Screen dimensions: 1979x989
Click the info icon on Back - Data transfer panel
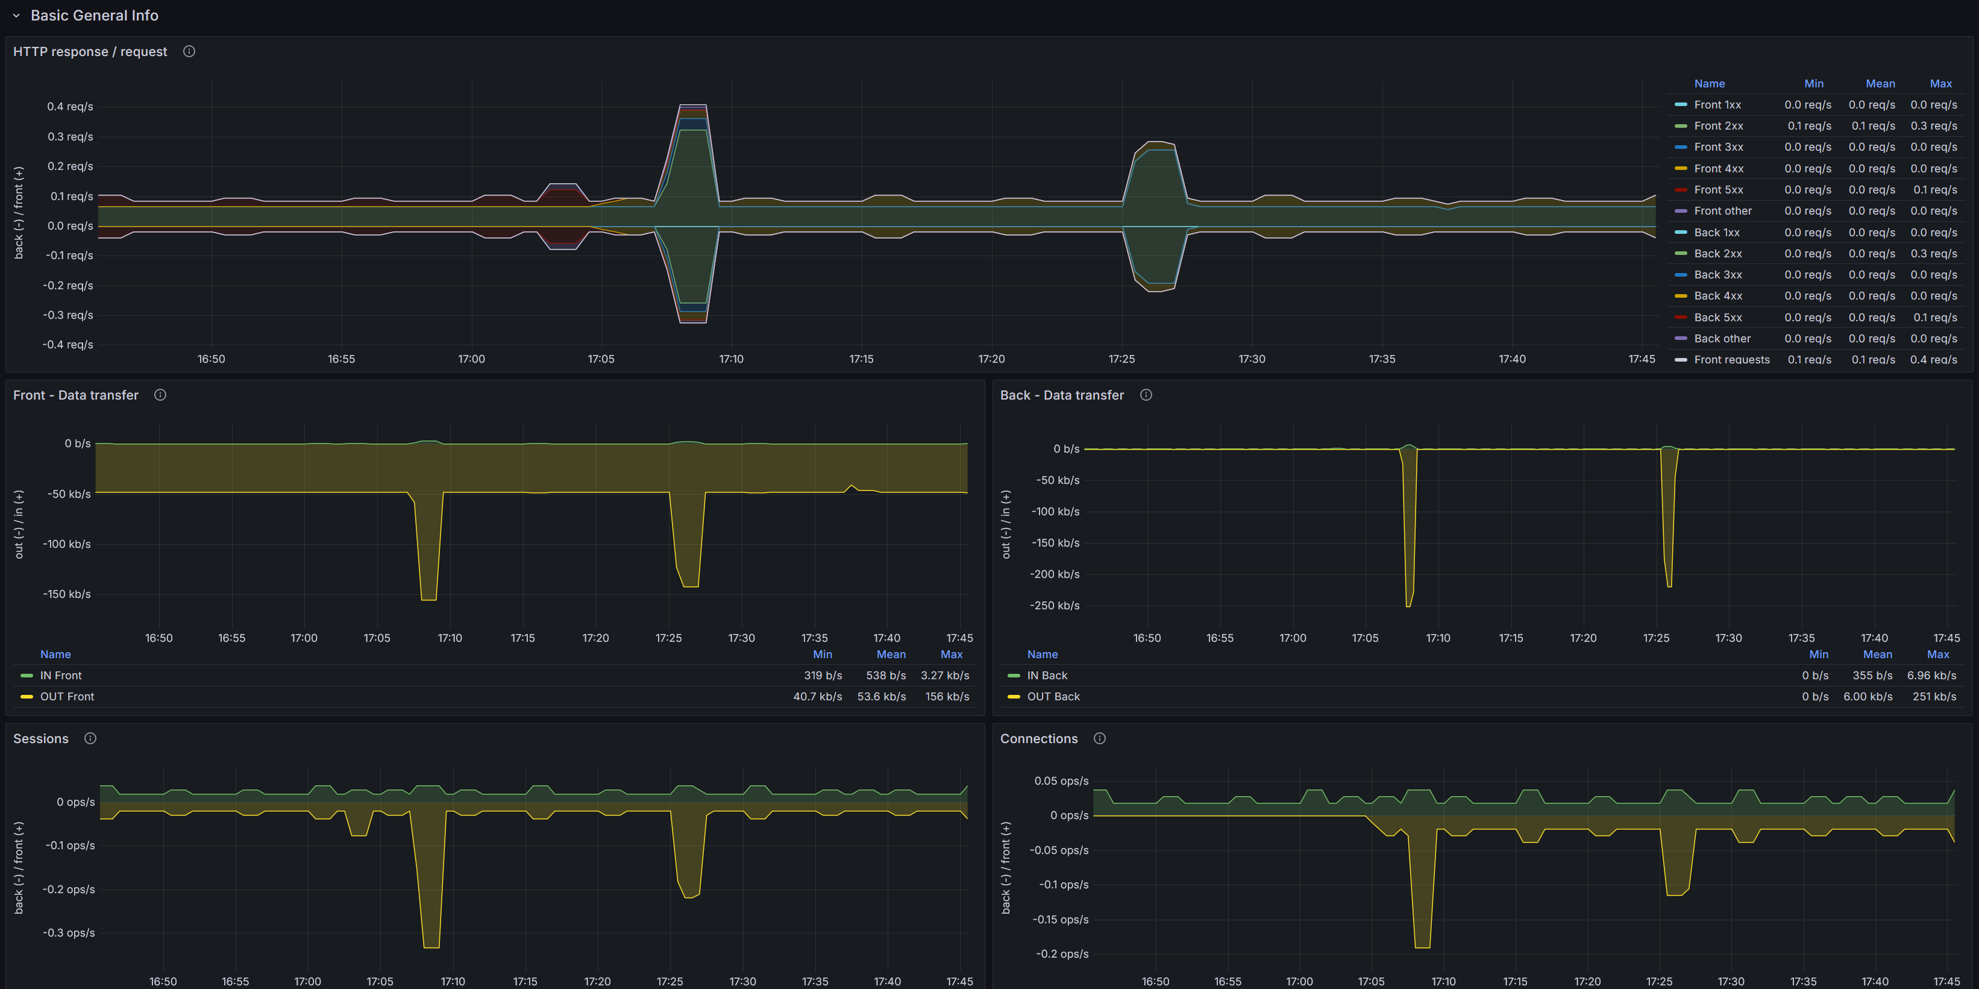point(1146,395)
